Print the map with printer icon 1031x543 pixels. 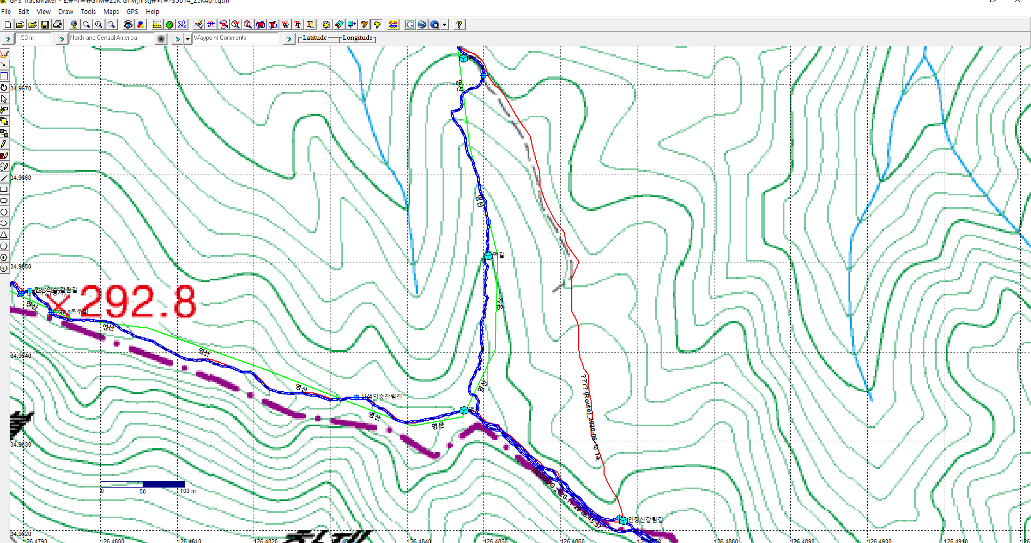click(58, 24)
